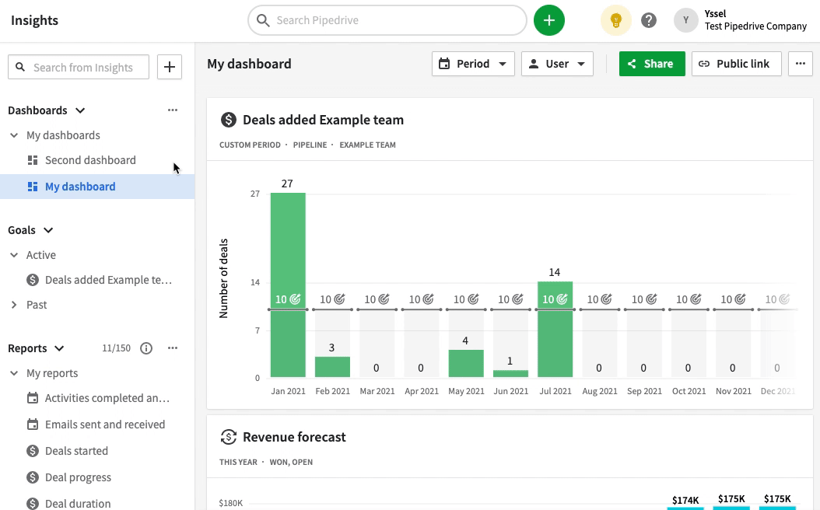Open the Reports section more options menu

173,348
